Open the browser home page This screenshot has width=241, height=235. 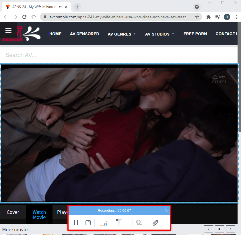(x=34, y=17)
